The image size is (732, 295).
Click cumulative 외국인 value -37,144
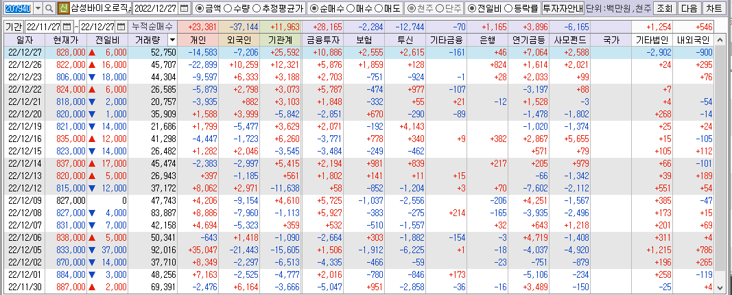(x=239, y=27)
